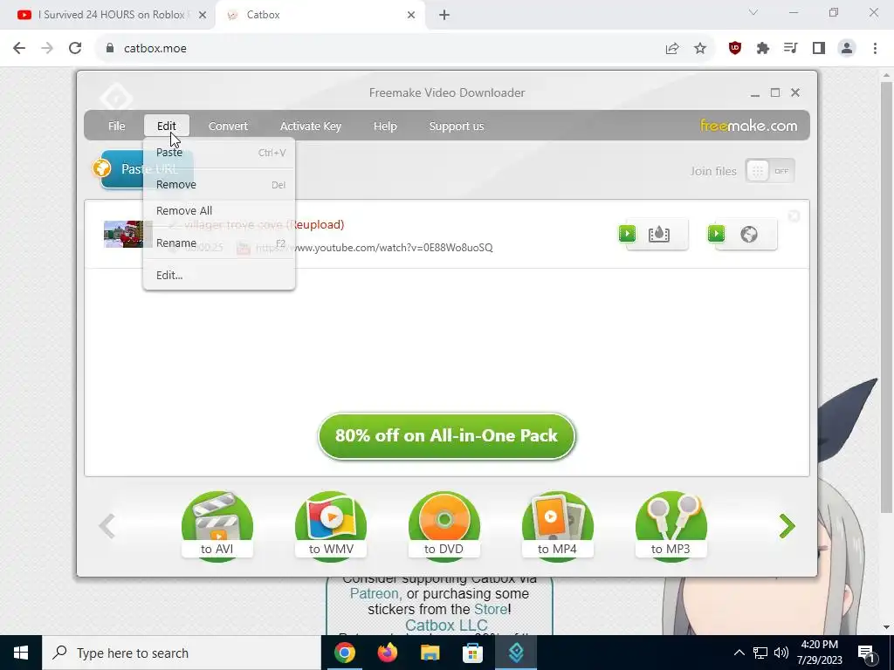Select the to MP3 conversion icon

(x=670, y=526)
